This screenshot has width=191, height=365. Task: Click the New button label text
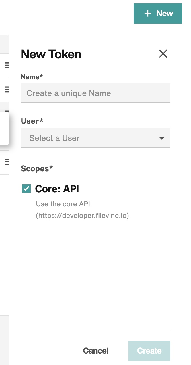165,14
